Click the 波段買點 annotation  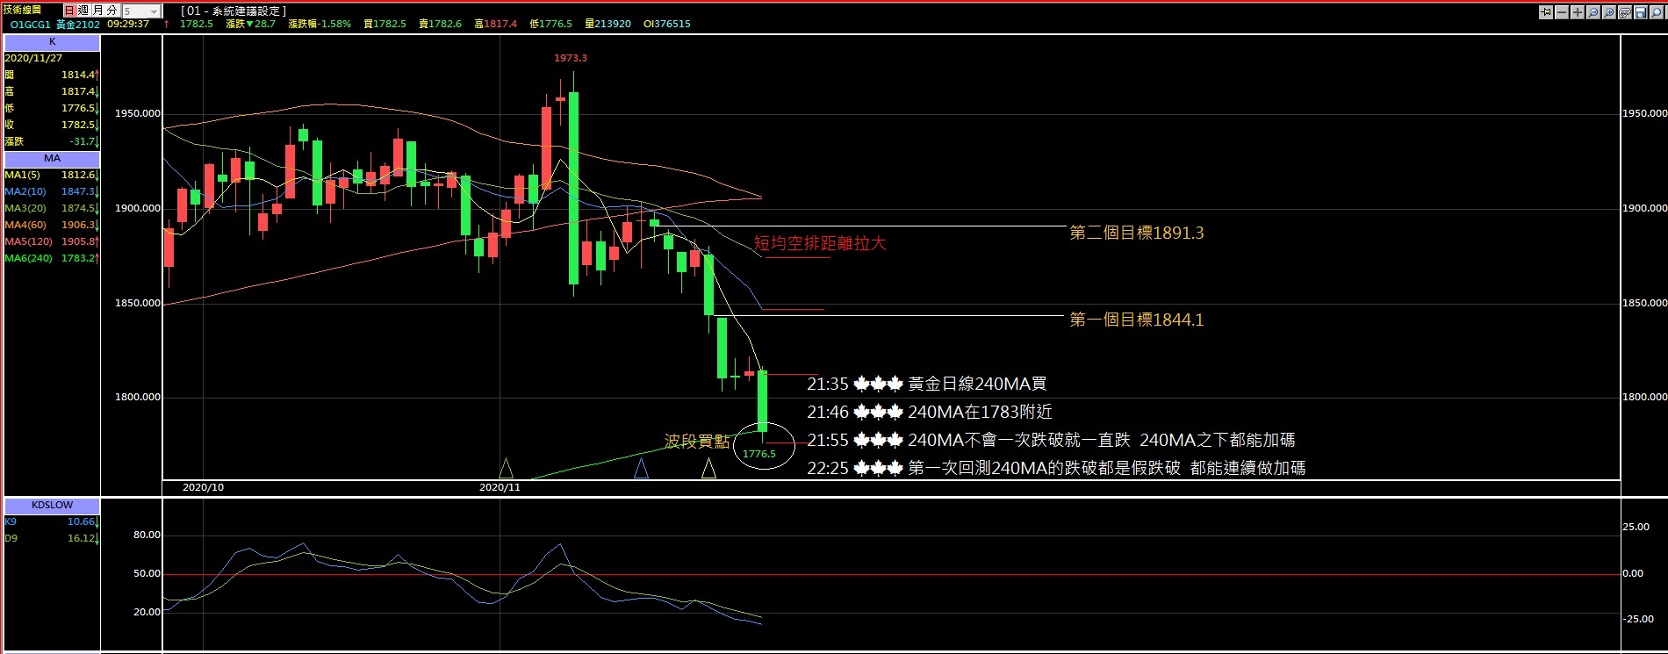[x=697, y=441]
